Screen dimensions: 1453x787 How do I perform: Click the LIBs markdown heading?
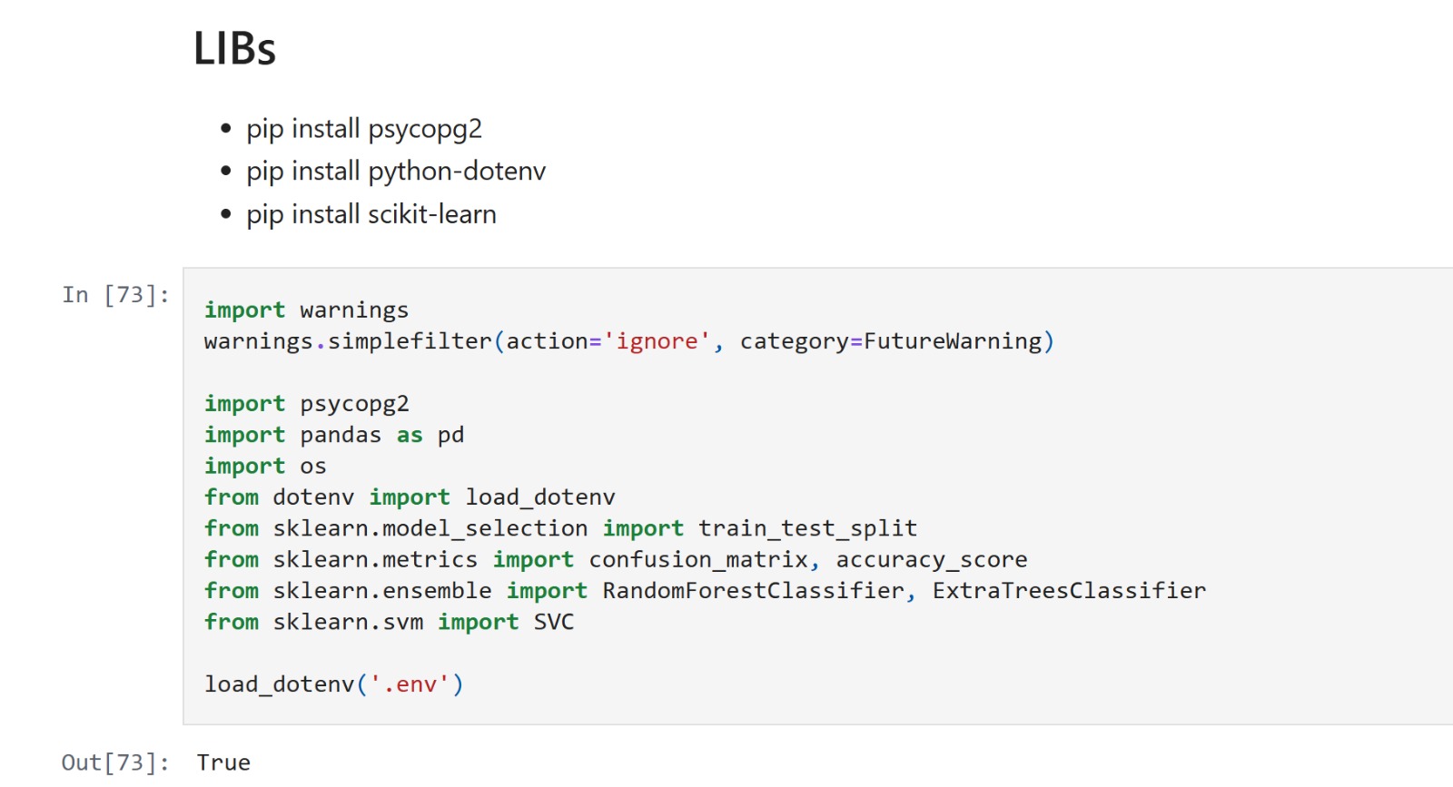[234, 49]
